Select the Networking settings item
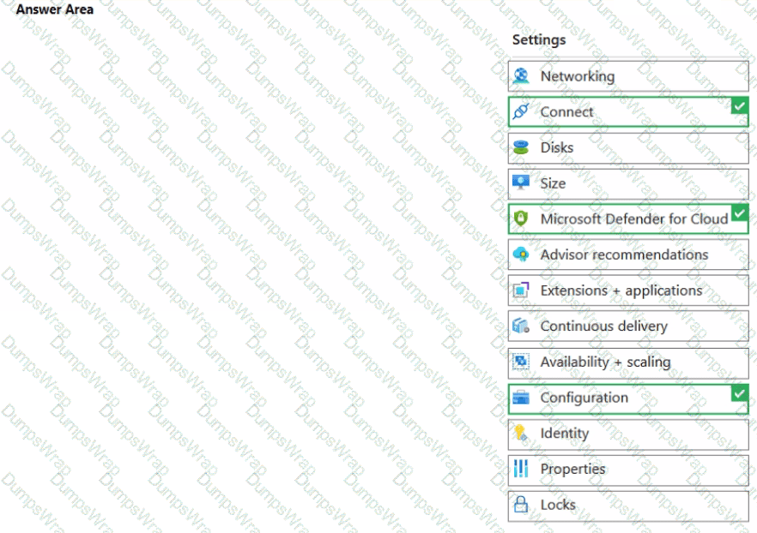The image size is (757, 533). pos(577,76)
